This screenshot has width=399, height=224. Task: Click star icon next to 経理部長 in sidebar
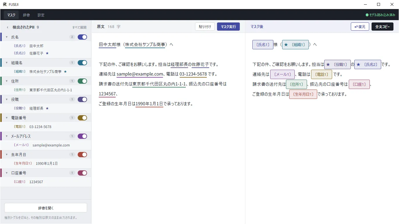(47, 108)
